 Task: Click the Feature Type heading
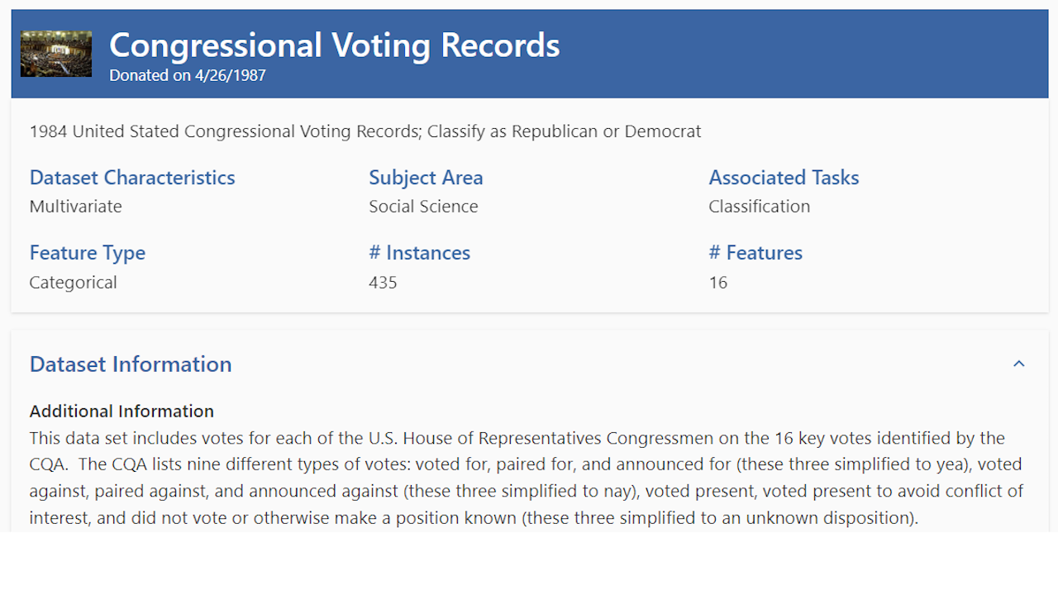87,253
